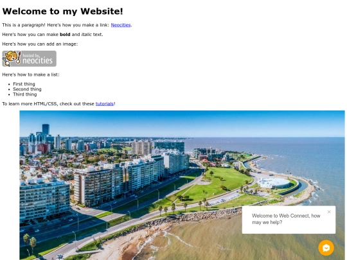
Task: Click the 'hosted by neocities' badge image
Action: pos(29,58)
